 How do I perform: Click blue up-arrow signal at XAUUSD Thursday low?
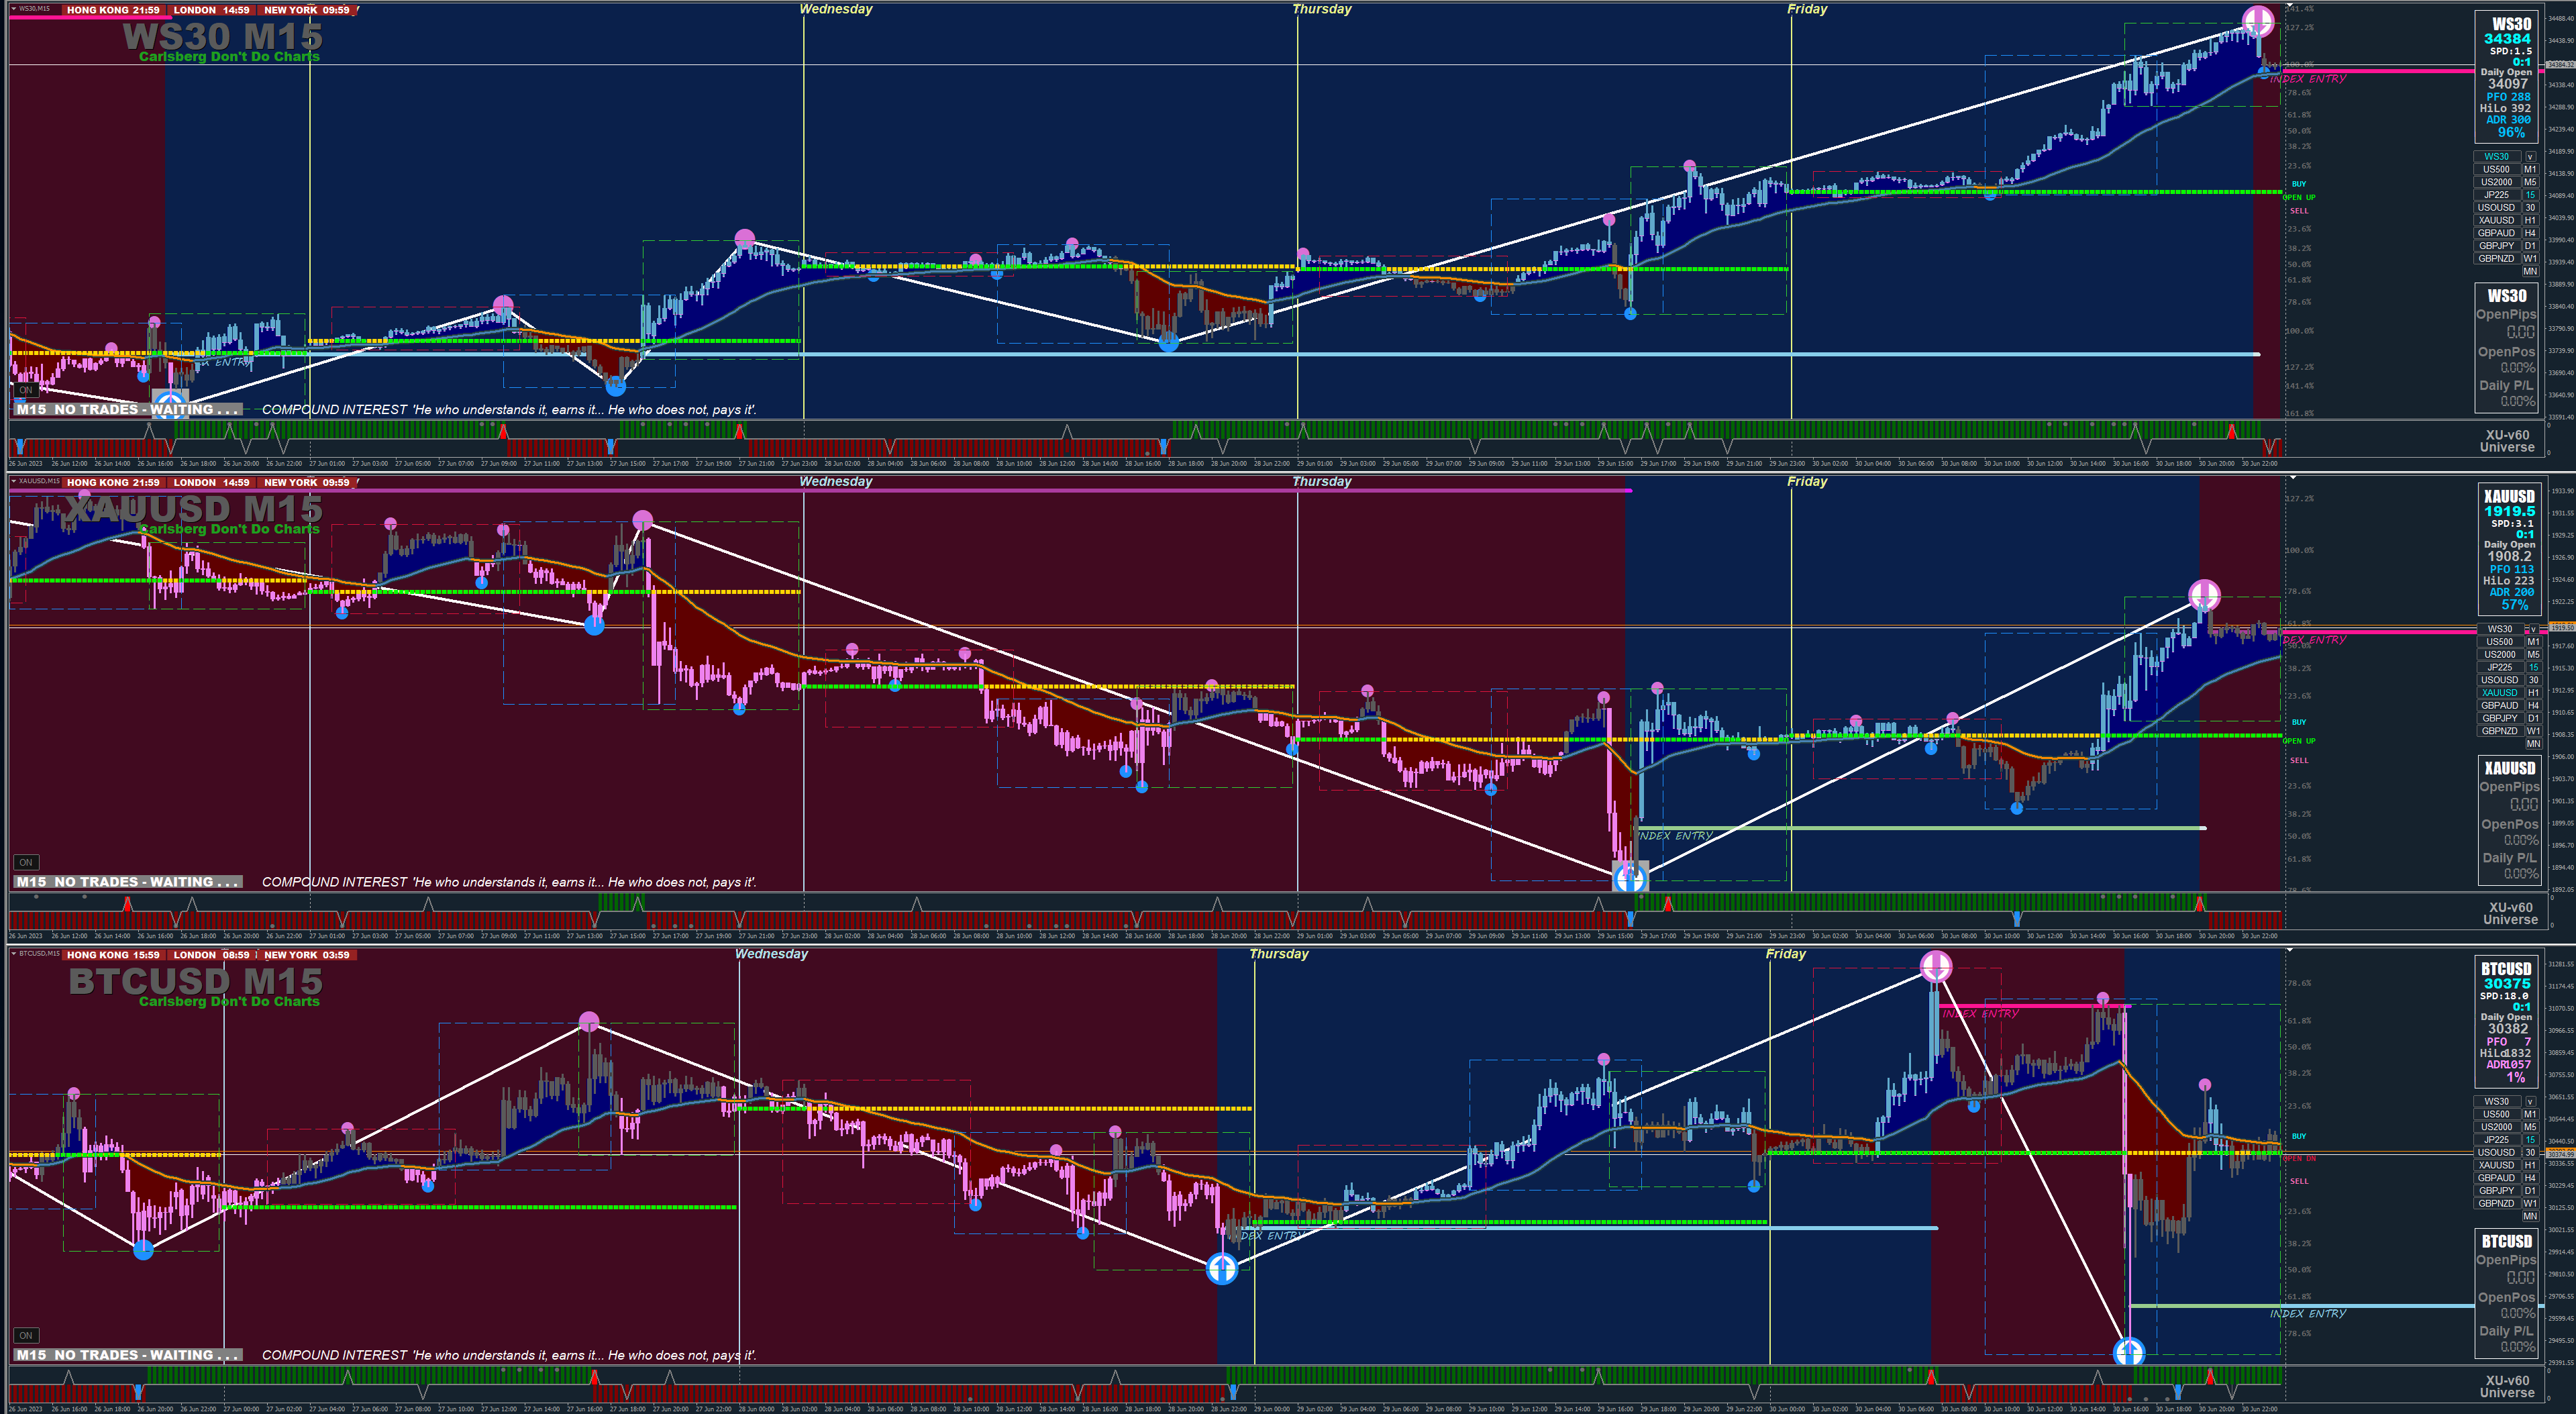coord(1631,878)
